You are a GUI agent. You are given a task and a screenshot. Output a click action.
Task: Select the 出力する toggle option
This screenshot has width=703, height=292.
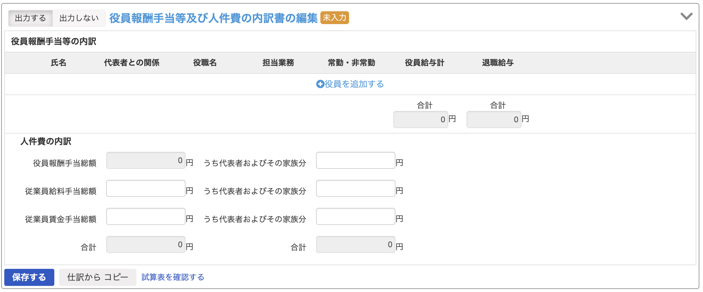click(31, 18)
